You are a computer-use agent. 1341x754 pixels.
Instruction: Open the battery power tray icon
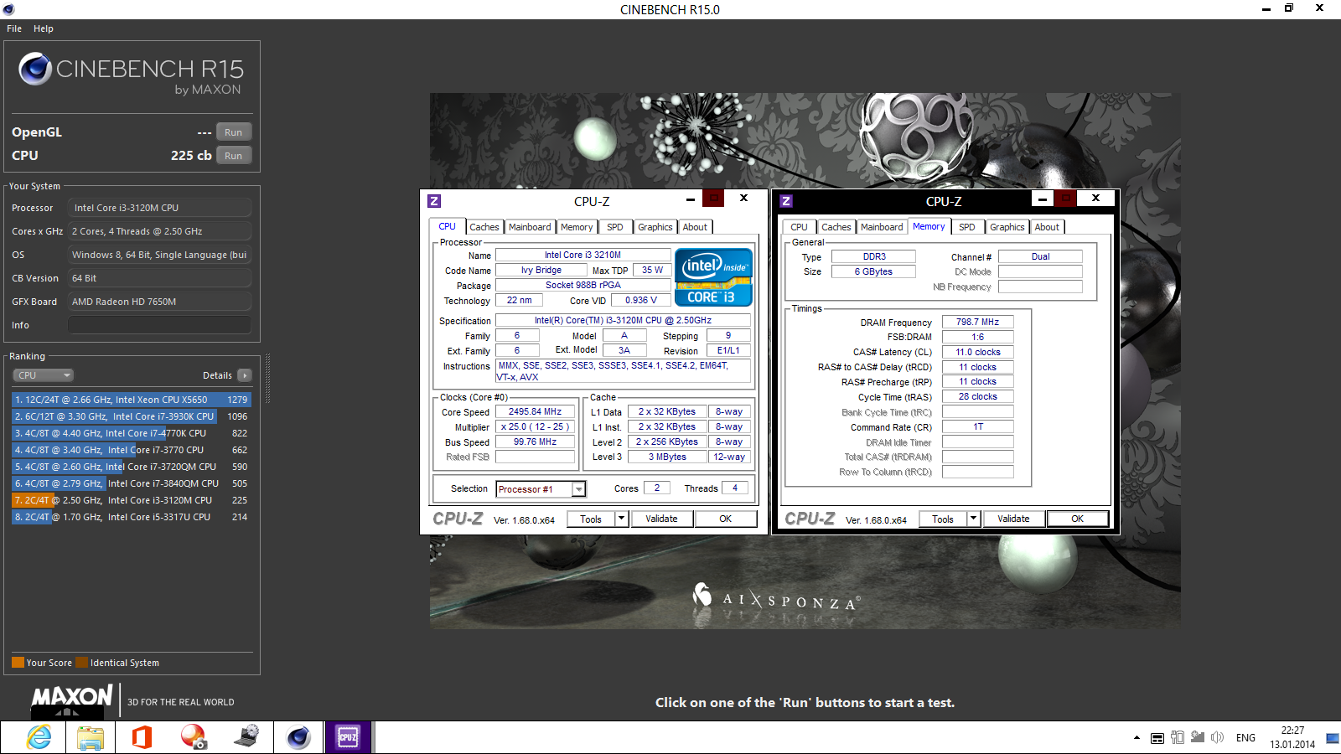point(1178,737)
